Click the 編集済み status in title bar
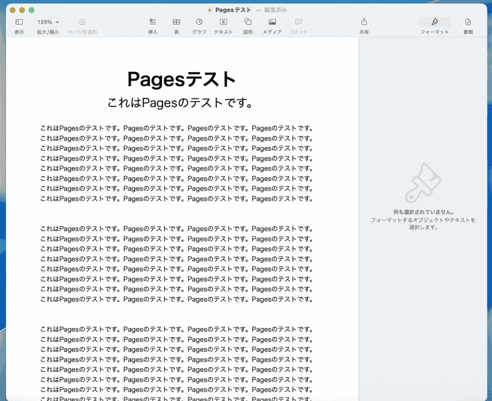The height and width of the screenshot is (401, 492). pyautogui.click(x=275, y=10)
